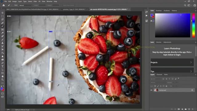
Task: Open the search magnifier at top right
Action: click(x=185, y=5)
